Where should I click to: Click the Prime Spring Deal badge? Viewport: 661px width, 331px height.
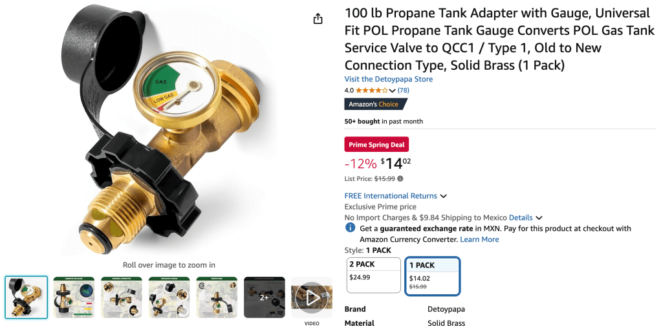[x=376, y=145]
